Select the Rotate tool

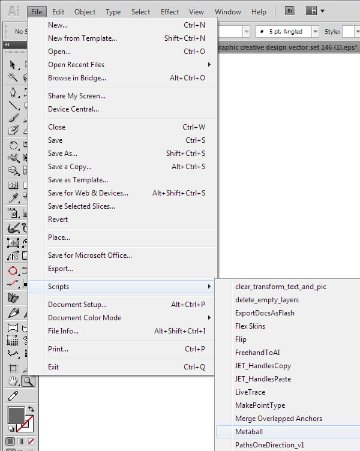13,145
